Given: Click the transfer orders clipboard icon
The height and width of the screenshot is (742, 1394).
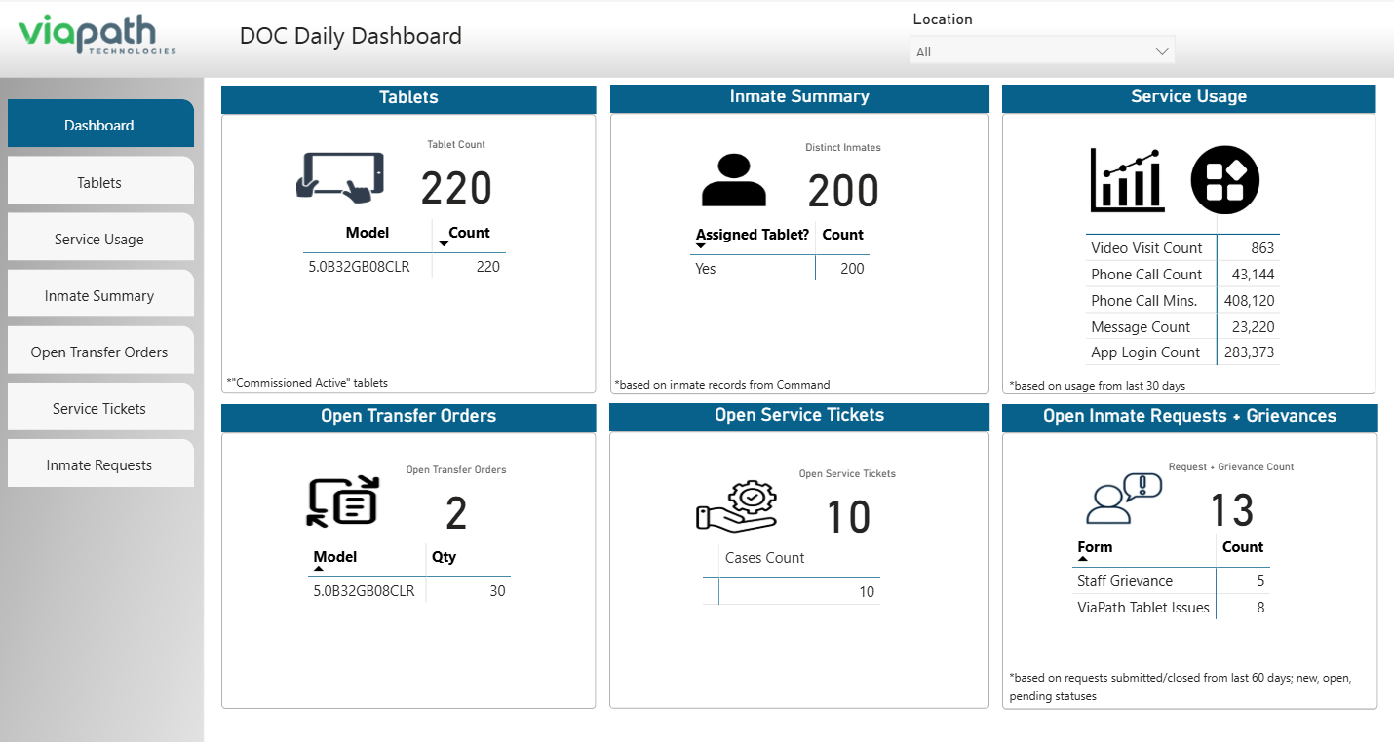Looking at the screenshot, I should [342, 501].
